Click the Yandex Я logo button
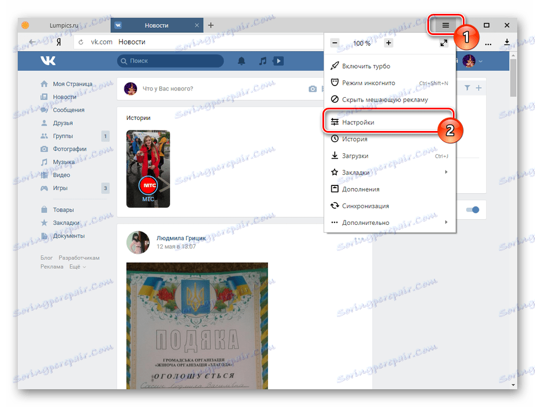535x407 pixels. click(x=59, y=42)
